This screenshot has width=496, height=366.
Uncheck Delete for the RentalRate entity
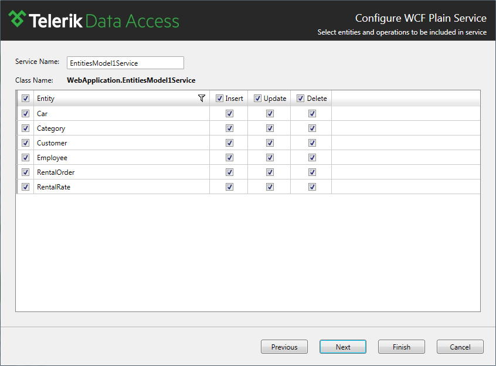coord(312,187)
